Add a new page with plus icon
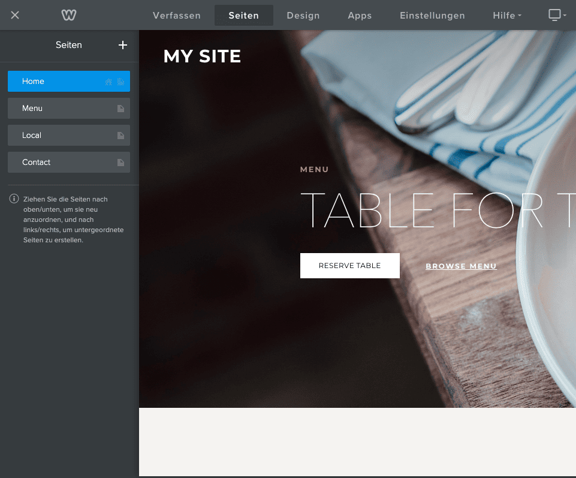This screenshot has width=576, height=478. coord(123,45)
